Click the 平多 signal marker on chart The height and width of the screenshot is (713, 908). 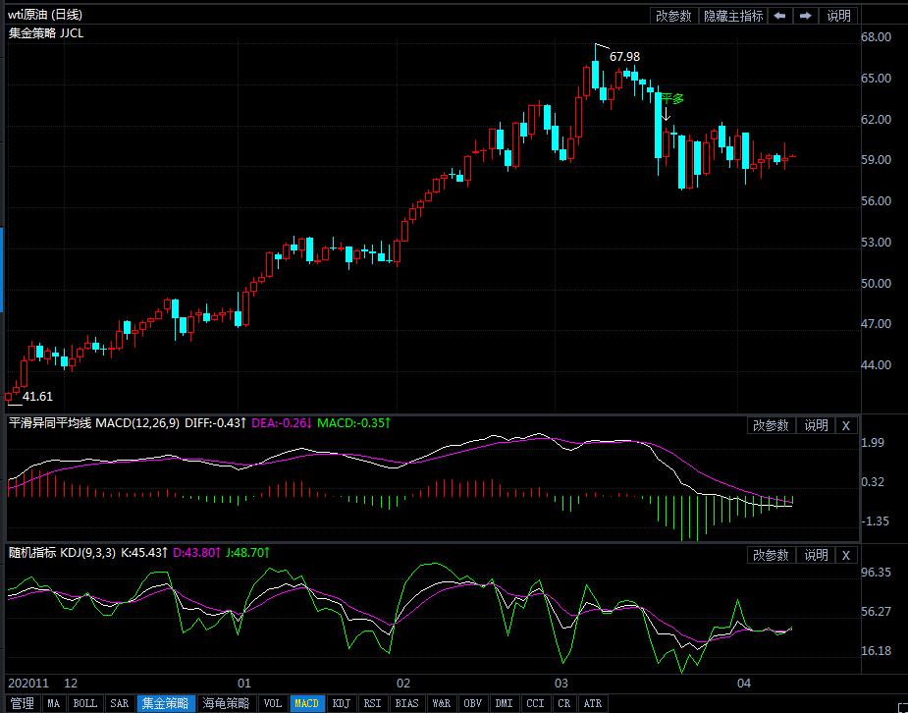coord(670,98)
